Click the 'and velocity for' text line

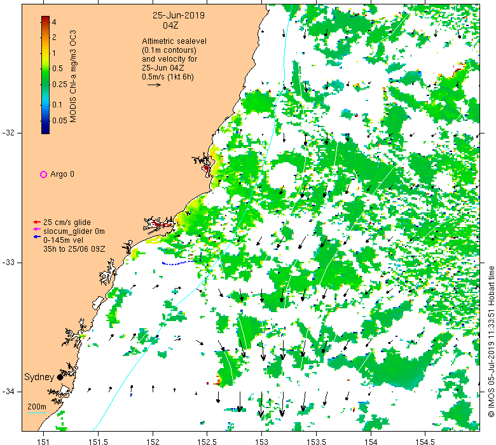click(170, 59)
